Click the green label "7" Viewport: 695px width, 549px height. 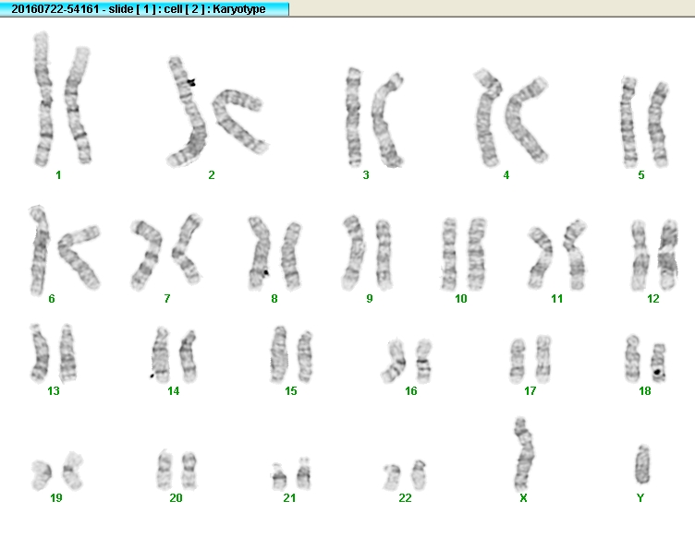pyautogui.click(x=166, y=299)
